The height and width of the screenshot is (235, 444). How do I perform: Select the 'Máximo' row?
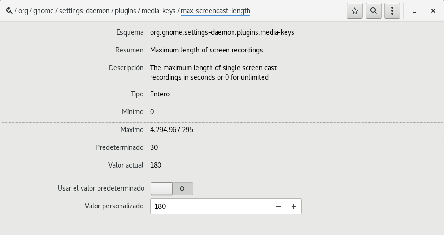[222, 130]
